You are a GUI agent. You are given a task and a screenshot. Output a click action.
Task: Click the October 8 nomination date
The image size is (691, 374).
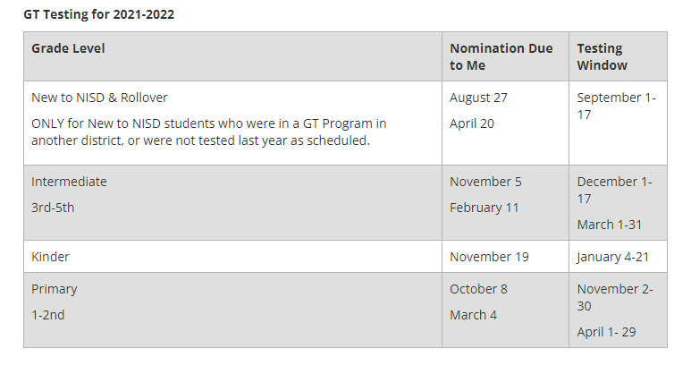[x=478, y=289]
